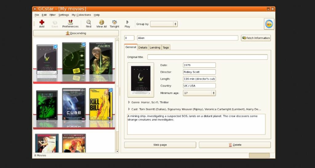
Task: Click the movie list scrollbar down arrow
Action: [117, 151]
